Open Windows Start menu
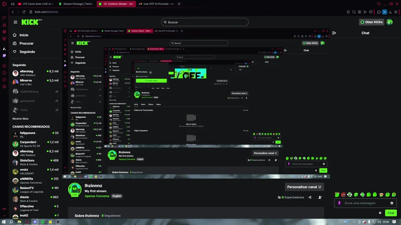The image size is (401, 225). [4, 222]
